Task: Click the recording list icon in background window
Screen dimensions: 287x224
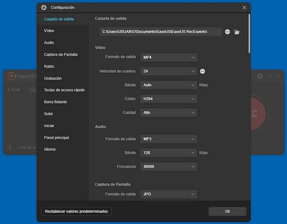Action: point(10,147)
